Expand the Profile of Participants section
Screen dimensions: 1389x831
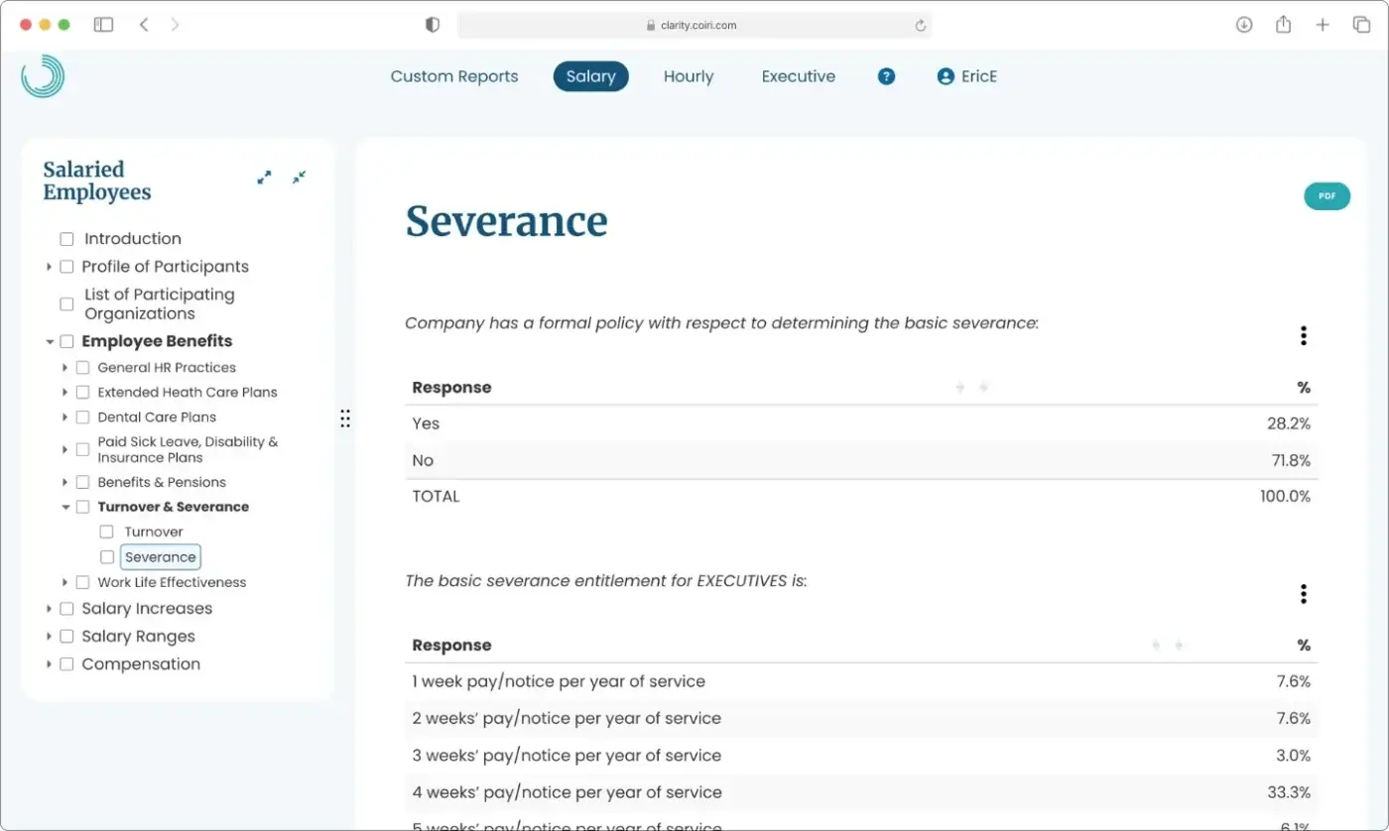(50, 267)
